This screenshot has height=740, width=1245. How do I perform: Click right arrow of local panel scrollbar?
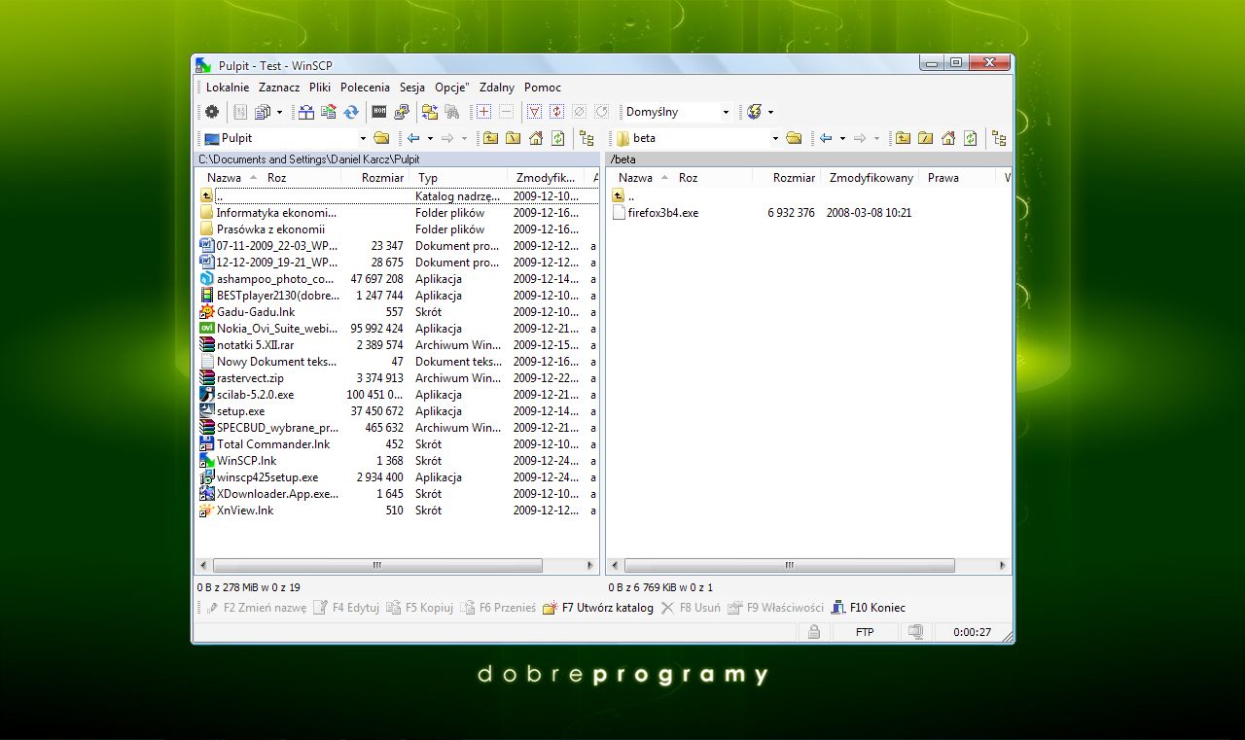click(590, 565)
